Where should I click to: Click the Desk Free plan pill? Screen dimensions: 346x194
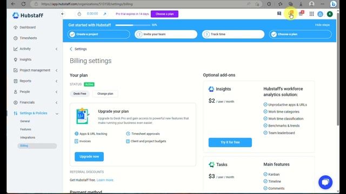pyautogui.click(x=79, y=94)
